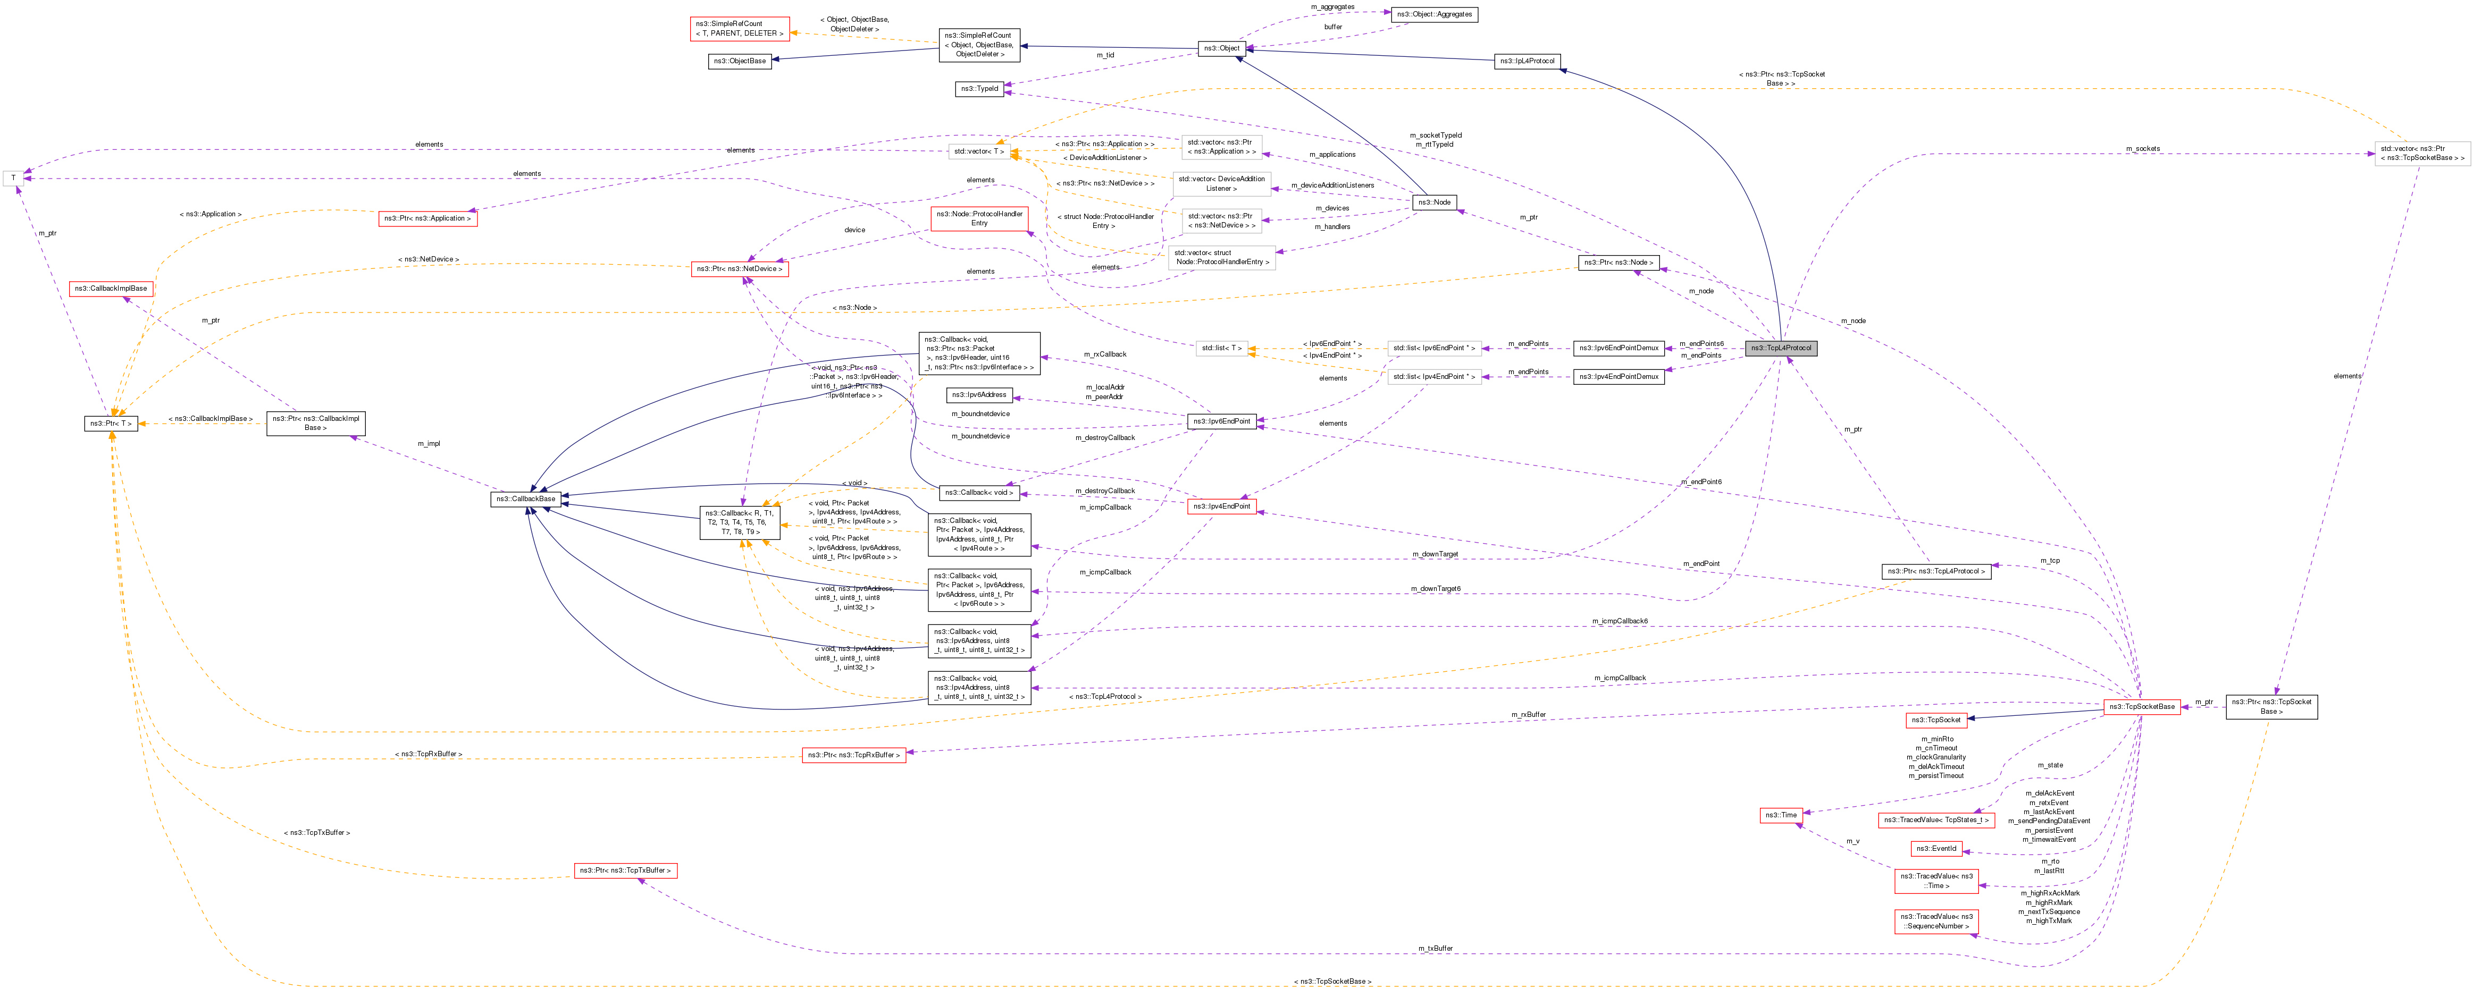Click the m_applications edge label
The width and height of the screenshot is (2474, 989).
pyautogui.click(x=1332, y=155)
